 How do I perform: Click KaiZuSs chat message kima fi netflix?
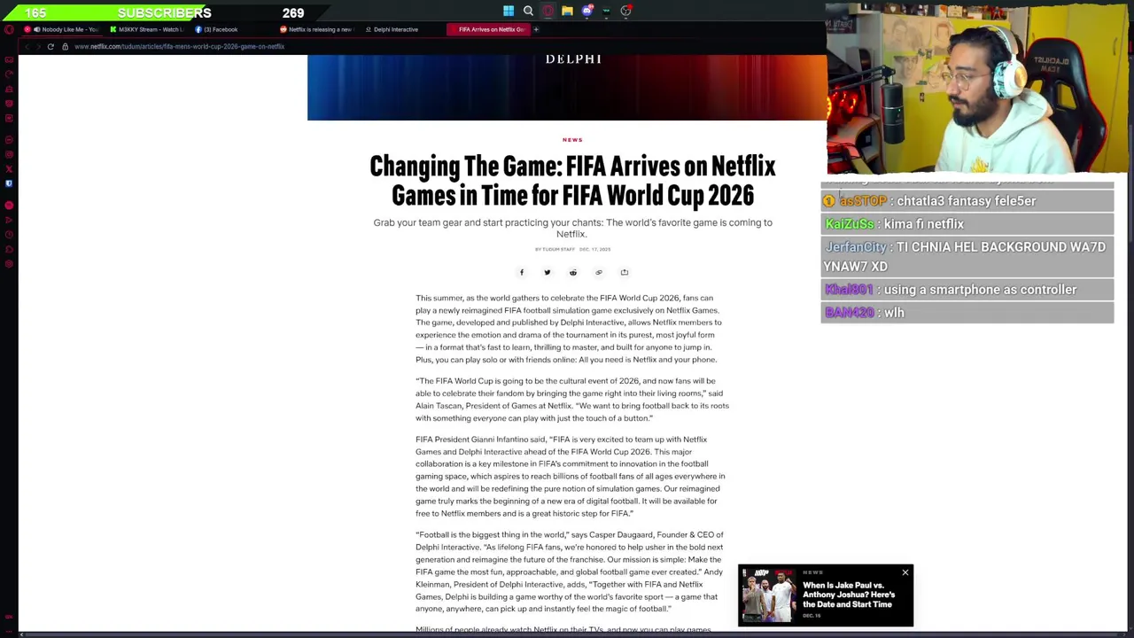click(967, 224)
